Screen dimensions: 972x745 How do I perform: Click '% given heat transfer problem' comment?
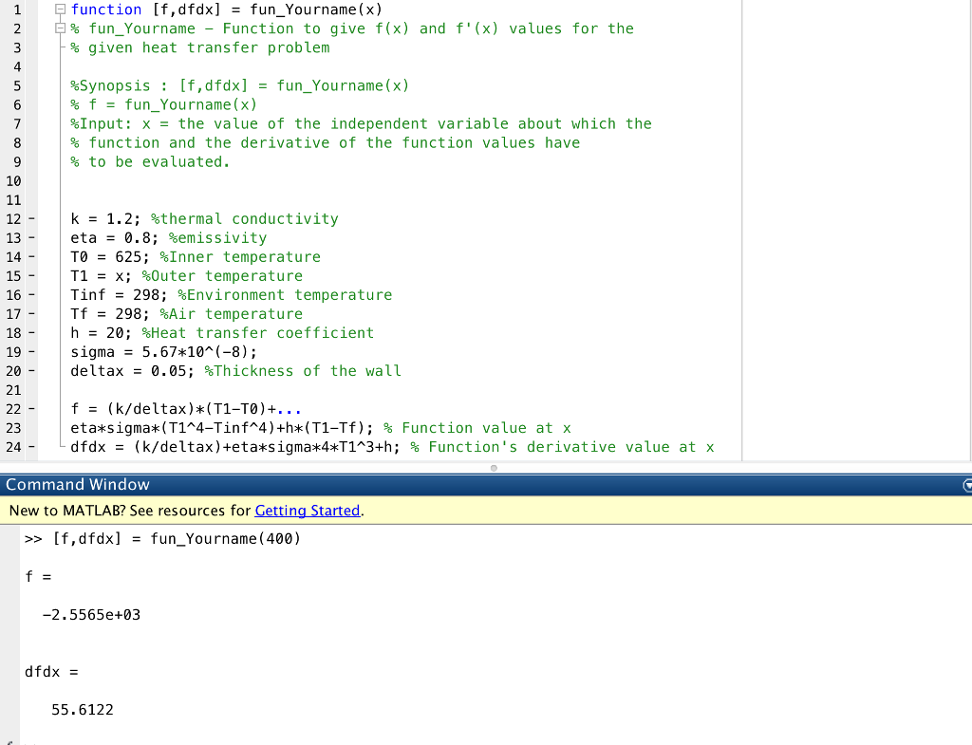[200, 47]
